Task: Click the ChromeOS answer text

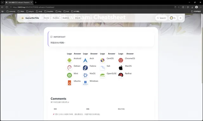Action: pos(130,58)
